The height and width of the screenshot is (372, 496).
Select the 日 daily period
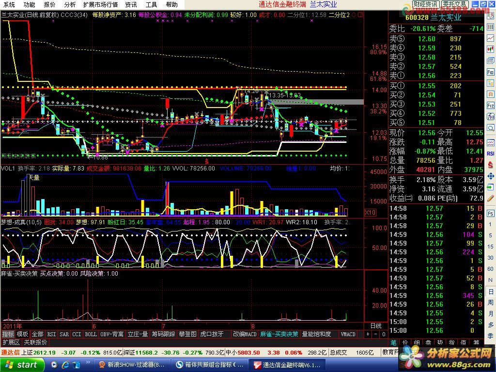click(490, 291)
